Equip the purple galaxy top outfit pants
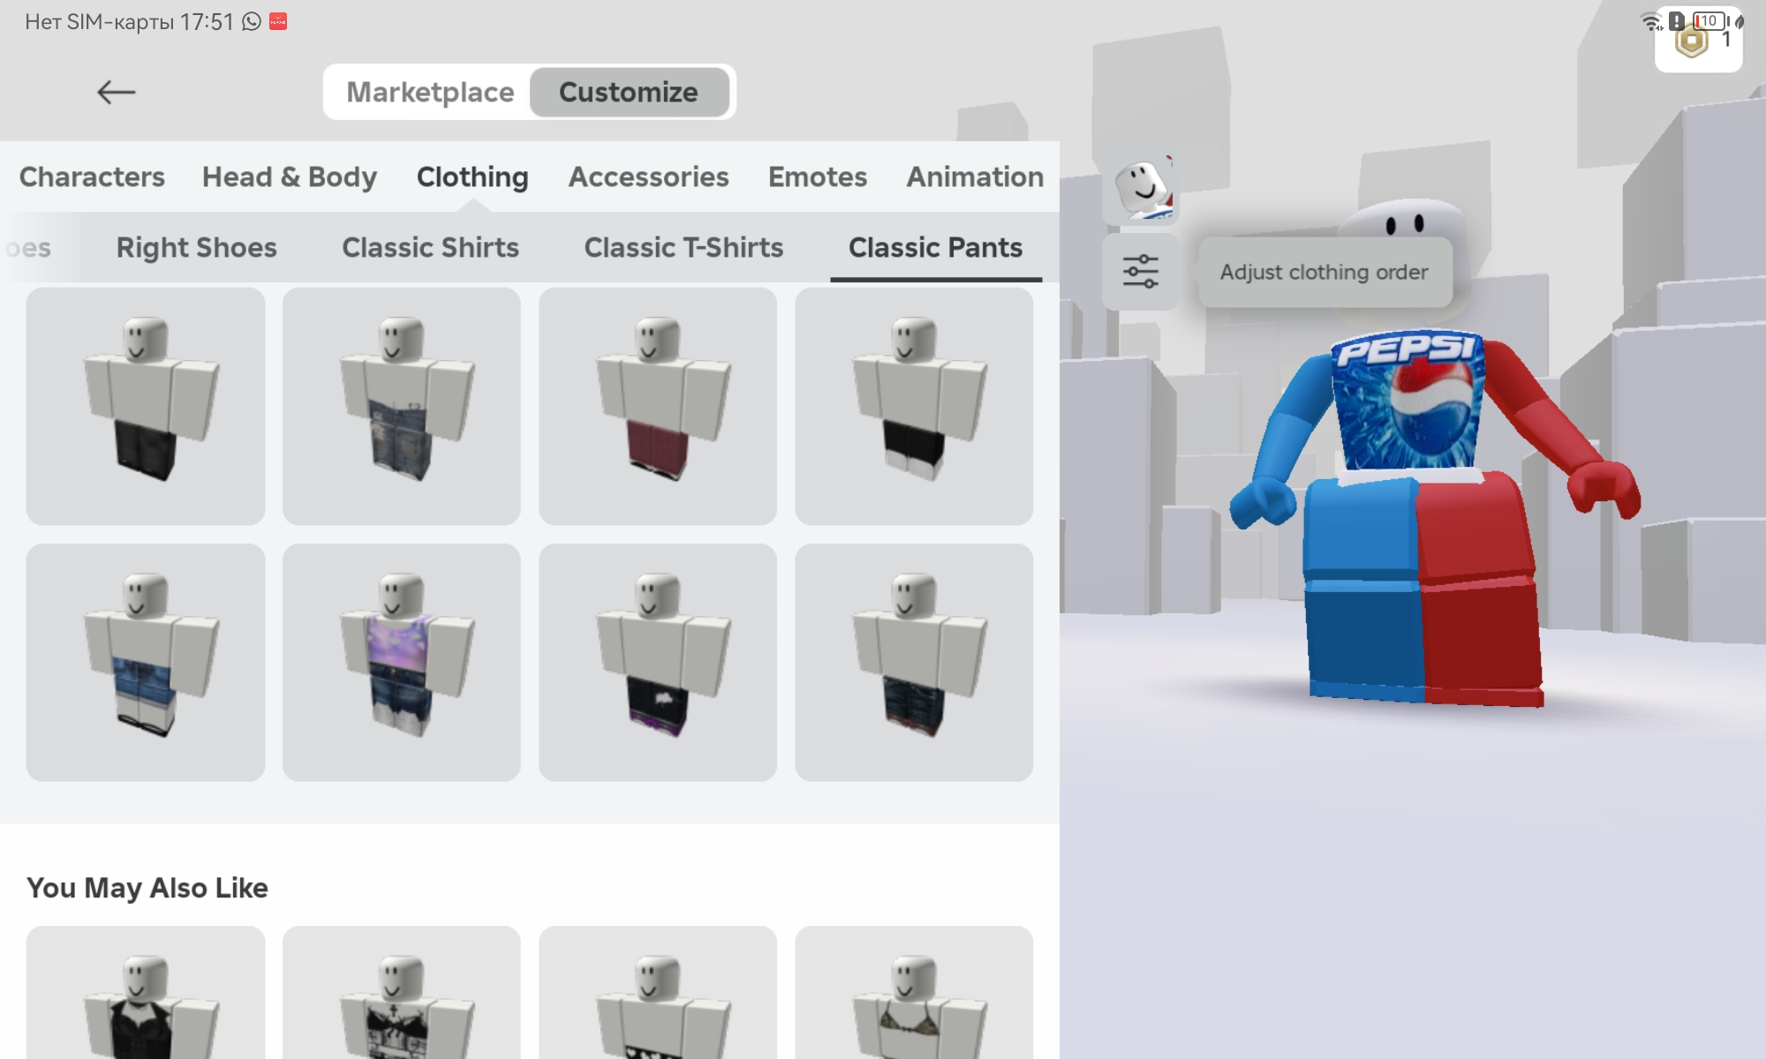 (x=402, y=662)
